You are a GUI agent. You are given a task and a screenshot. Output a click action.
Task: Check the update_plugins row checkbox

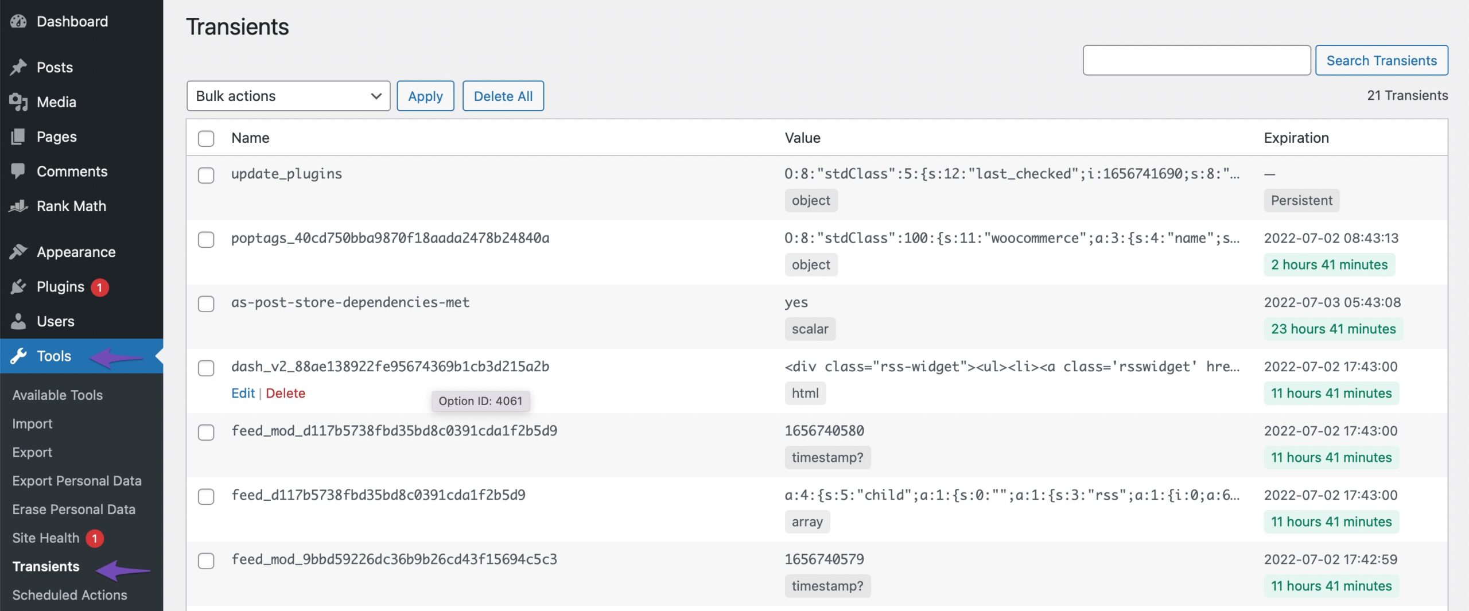tap(206, 175)
